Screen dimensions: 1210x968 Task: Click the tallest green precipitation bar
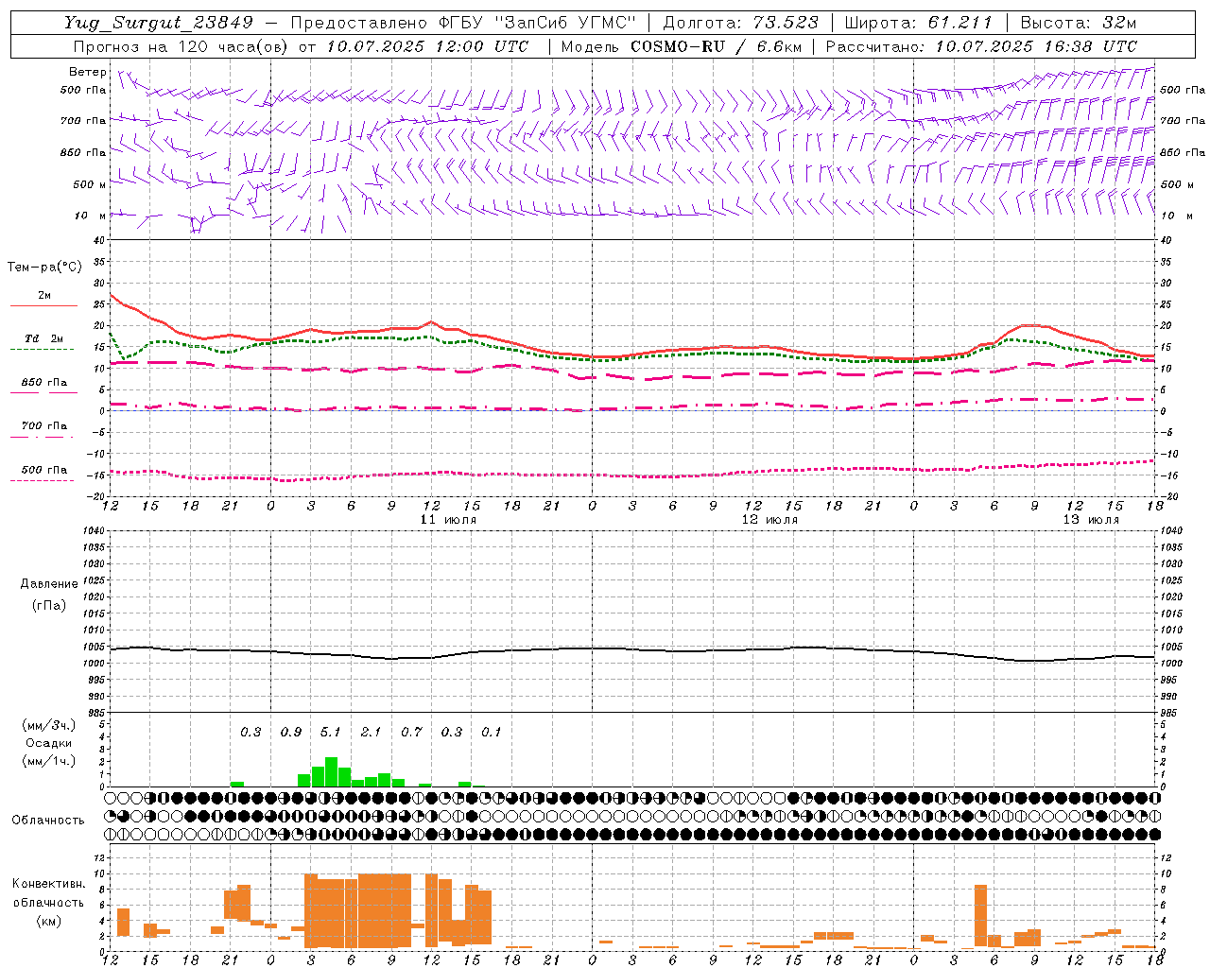pos(331,771)
